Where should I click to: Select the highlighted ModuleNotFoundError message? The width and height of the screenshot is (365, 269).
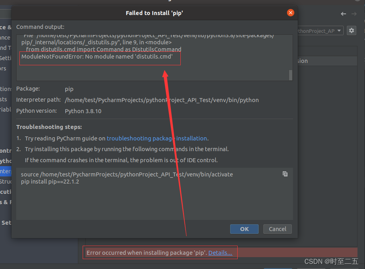[x=99, y=58]
